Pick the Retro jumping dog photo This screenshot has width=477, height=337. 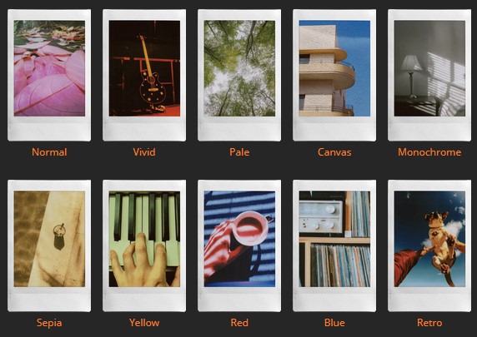pos(429,245)
